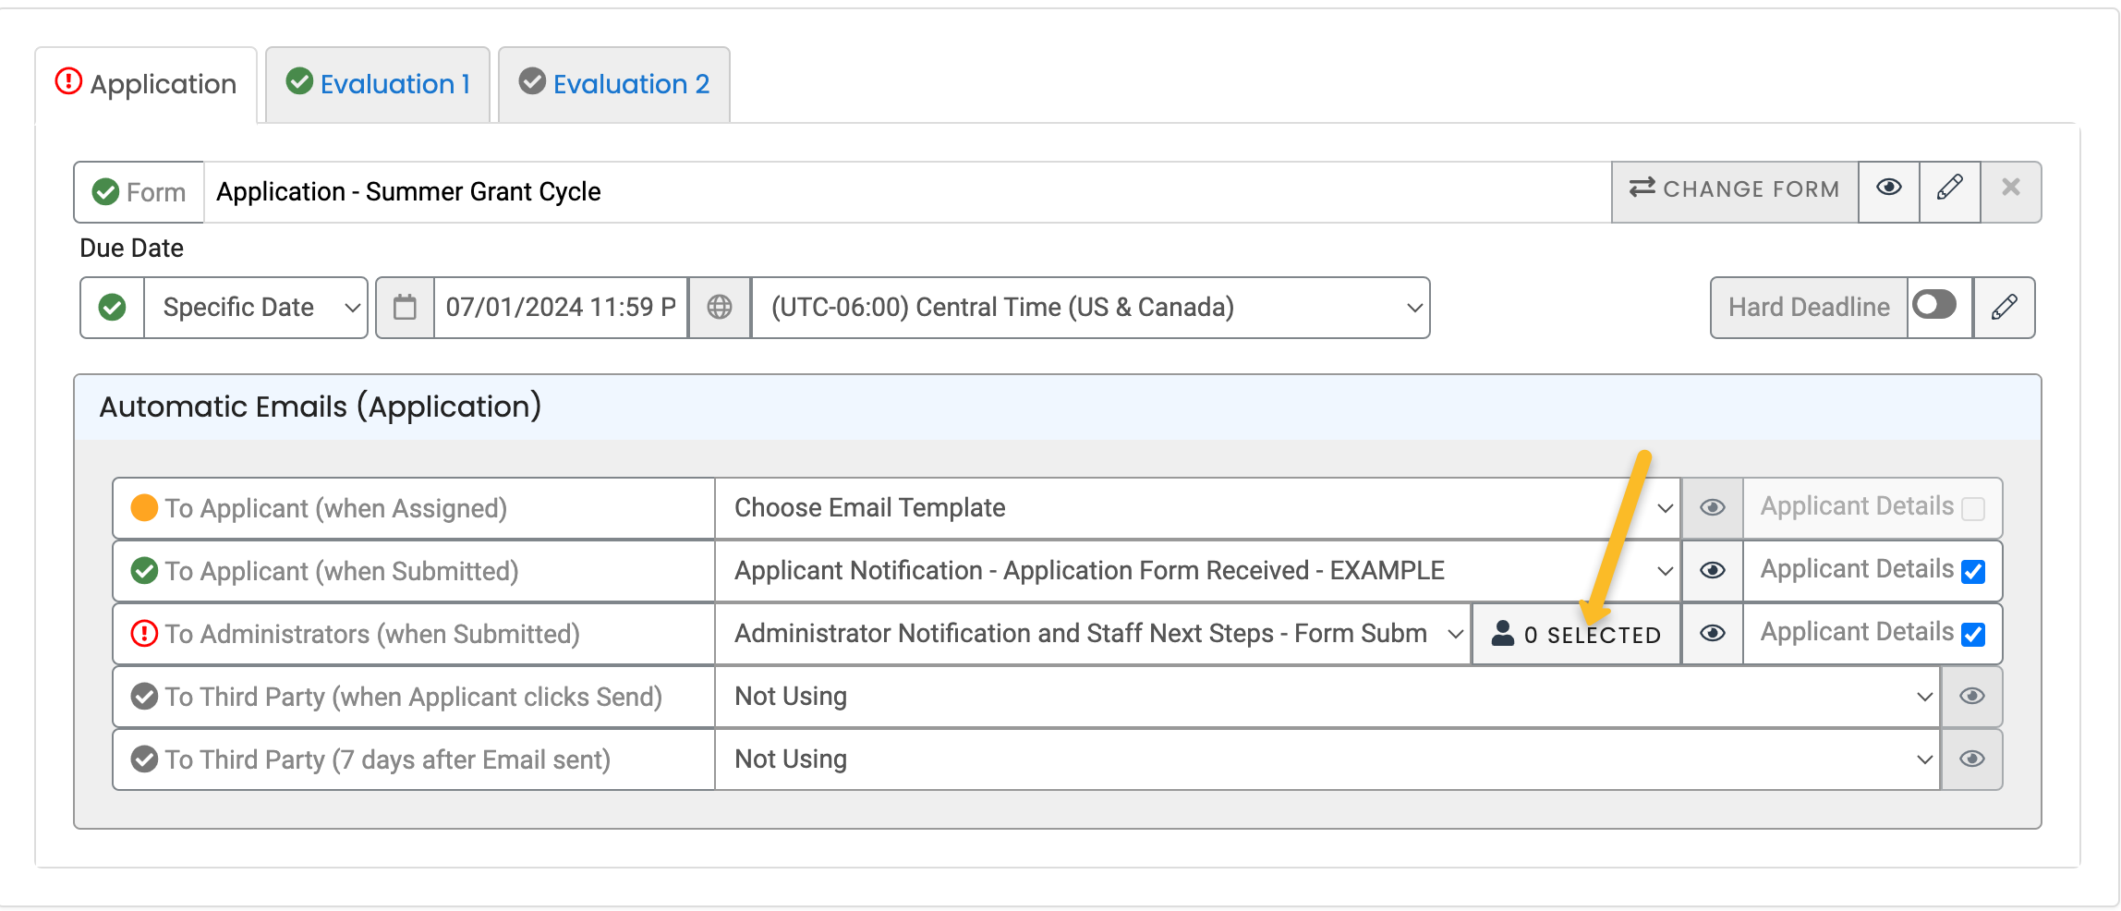Enable the Hard Deadline toggle
This screenshot has height=911, width=2121.
1936,307
